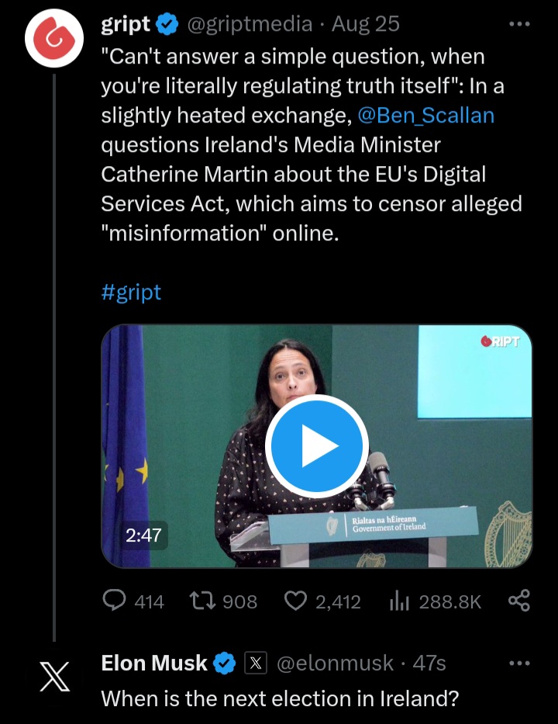Open gript profile avatar
The height and width of the screenshot is (724, 558).
click(53, 38)
